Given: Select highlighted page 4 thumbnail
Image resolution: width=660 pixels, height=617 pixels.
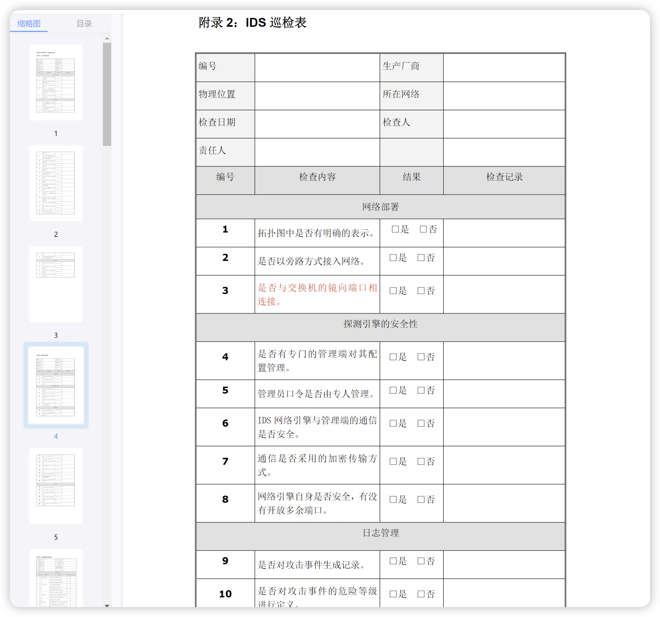Looking at the screenshot, I should click(x=56, y=385).
